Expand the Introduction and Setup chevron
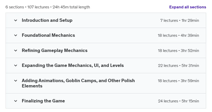 coord(16,21)
